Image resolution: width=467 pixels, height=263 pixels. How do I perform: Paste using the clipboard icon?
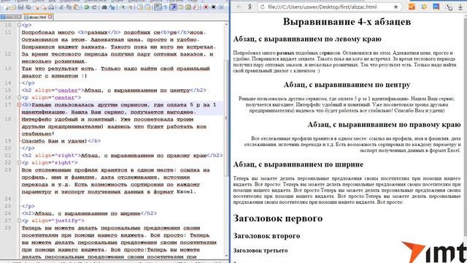tap(76, 7)
